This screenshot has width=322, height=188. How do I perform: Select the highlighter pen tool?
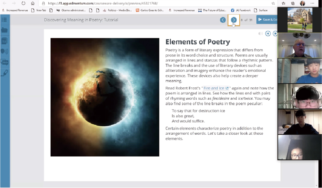click(x=5, y=73)
